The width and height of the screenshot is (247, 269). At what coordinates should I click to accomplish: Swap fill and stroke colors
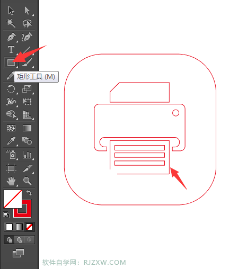coord(29,192)
